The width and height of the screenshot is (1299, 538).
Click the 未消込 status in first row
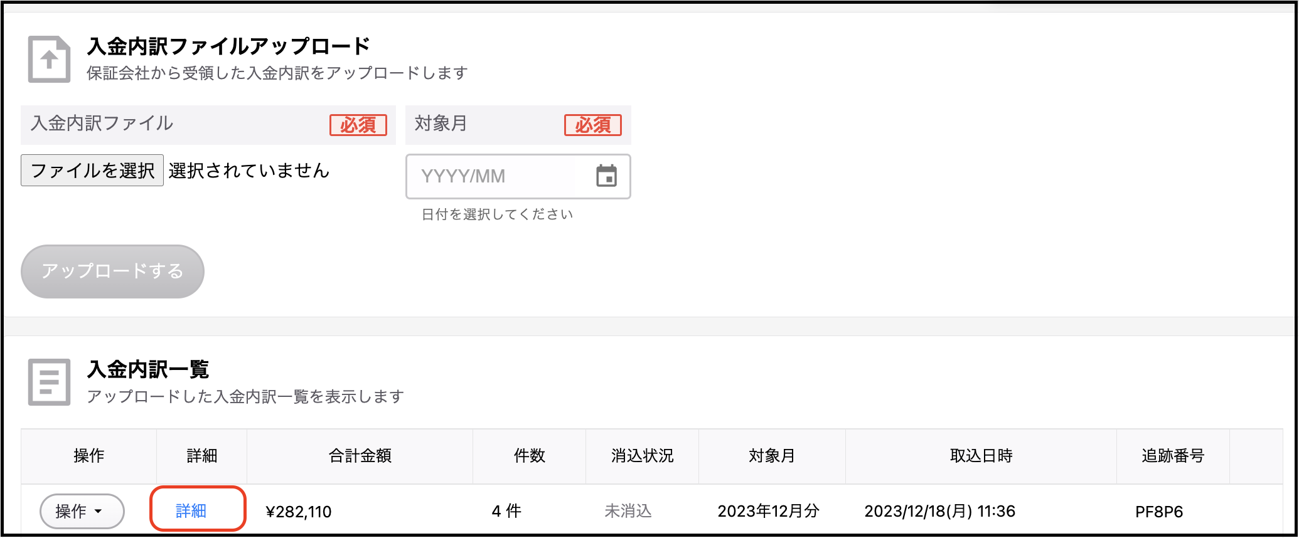point(628,511)
